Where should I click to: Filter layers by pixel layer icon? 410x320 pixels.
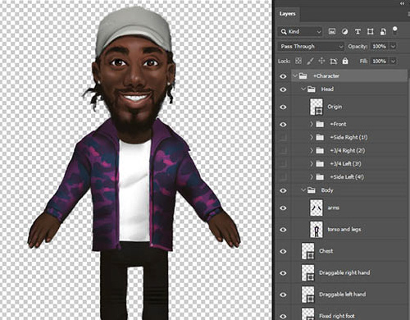[x=332, y=31]
